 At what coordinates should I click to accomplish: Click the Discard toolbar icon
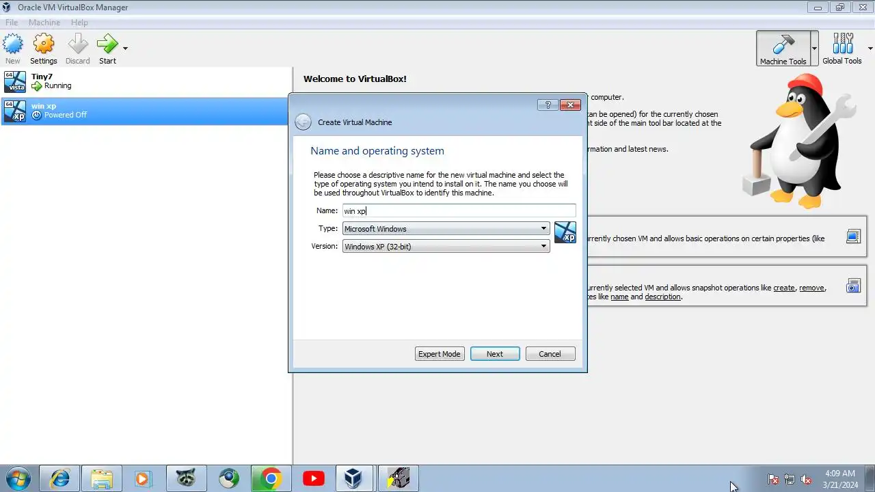pos(78,44)
